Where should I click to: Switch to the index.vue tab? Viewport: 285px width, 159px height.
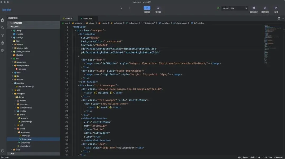coord(88,18)
